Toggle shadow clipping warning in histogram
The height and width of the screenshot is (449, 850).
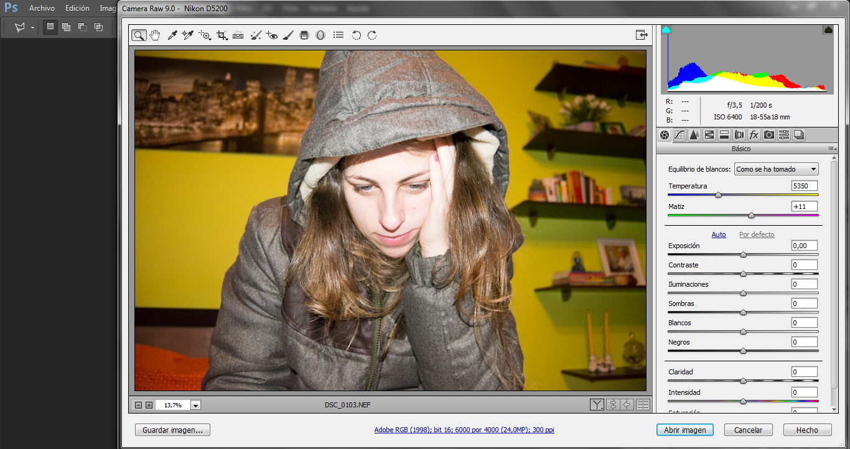pyautogui.click(x=666, y=29)
